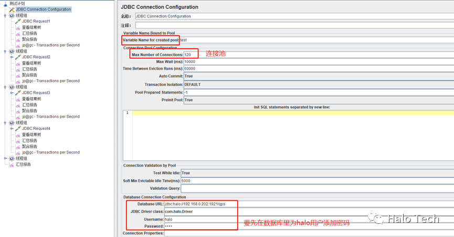
Task: Click the JDBC Request1 pipette icon
Action: pyautogui.click(x=18, y=21)
